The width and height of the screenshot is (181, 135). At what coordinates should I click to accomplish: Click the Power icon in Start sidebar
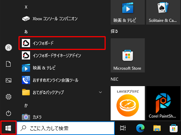[x=8, y=113]
